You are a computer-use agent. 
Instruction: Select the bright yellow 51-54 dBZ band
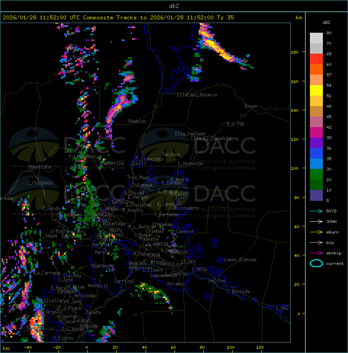[316, 90]
